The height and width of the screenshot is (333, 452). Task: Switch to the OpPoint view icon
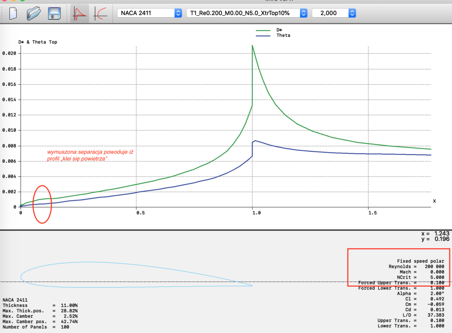[x=80, y=13]
